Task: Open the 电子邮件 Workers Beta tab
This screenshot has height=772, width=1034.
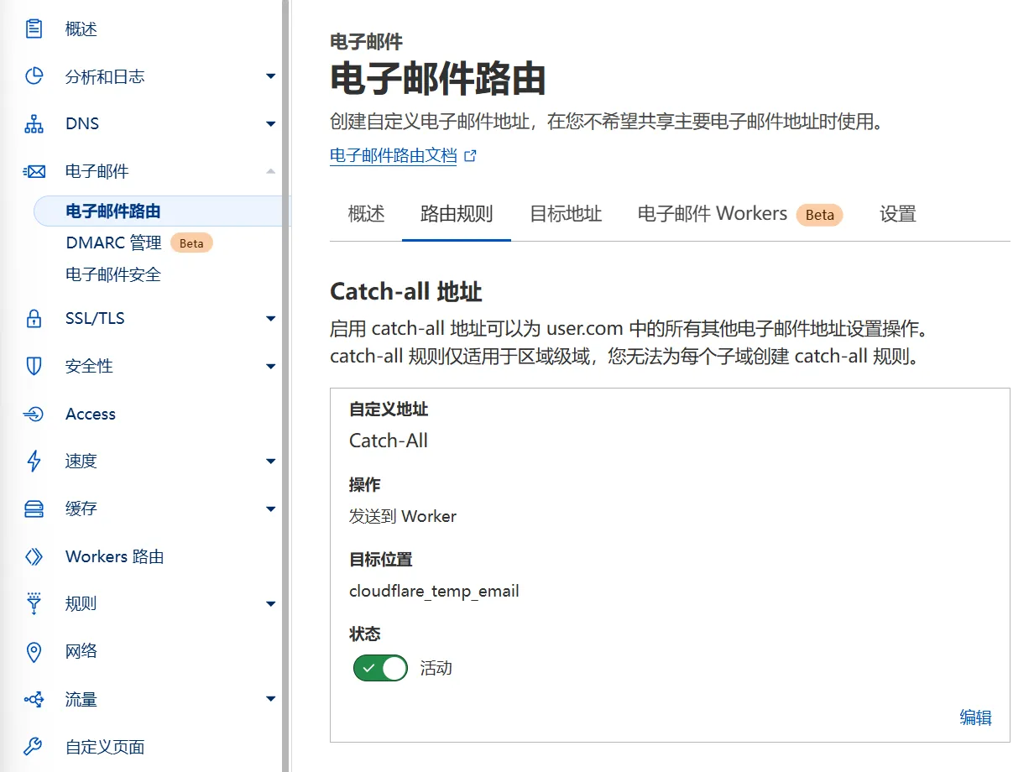Action: [x=712, y=214]
